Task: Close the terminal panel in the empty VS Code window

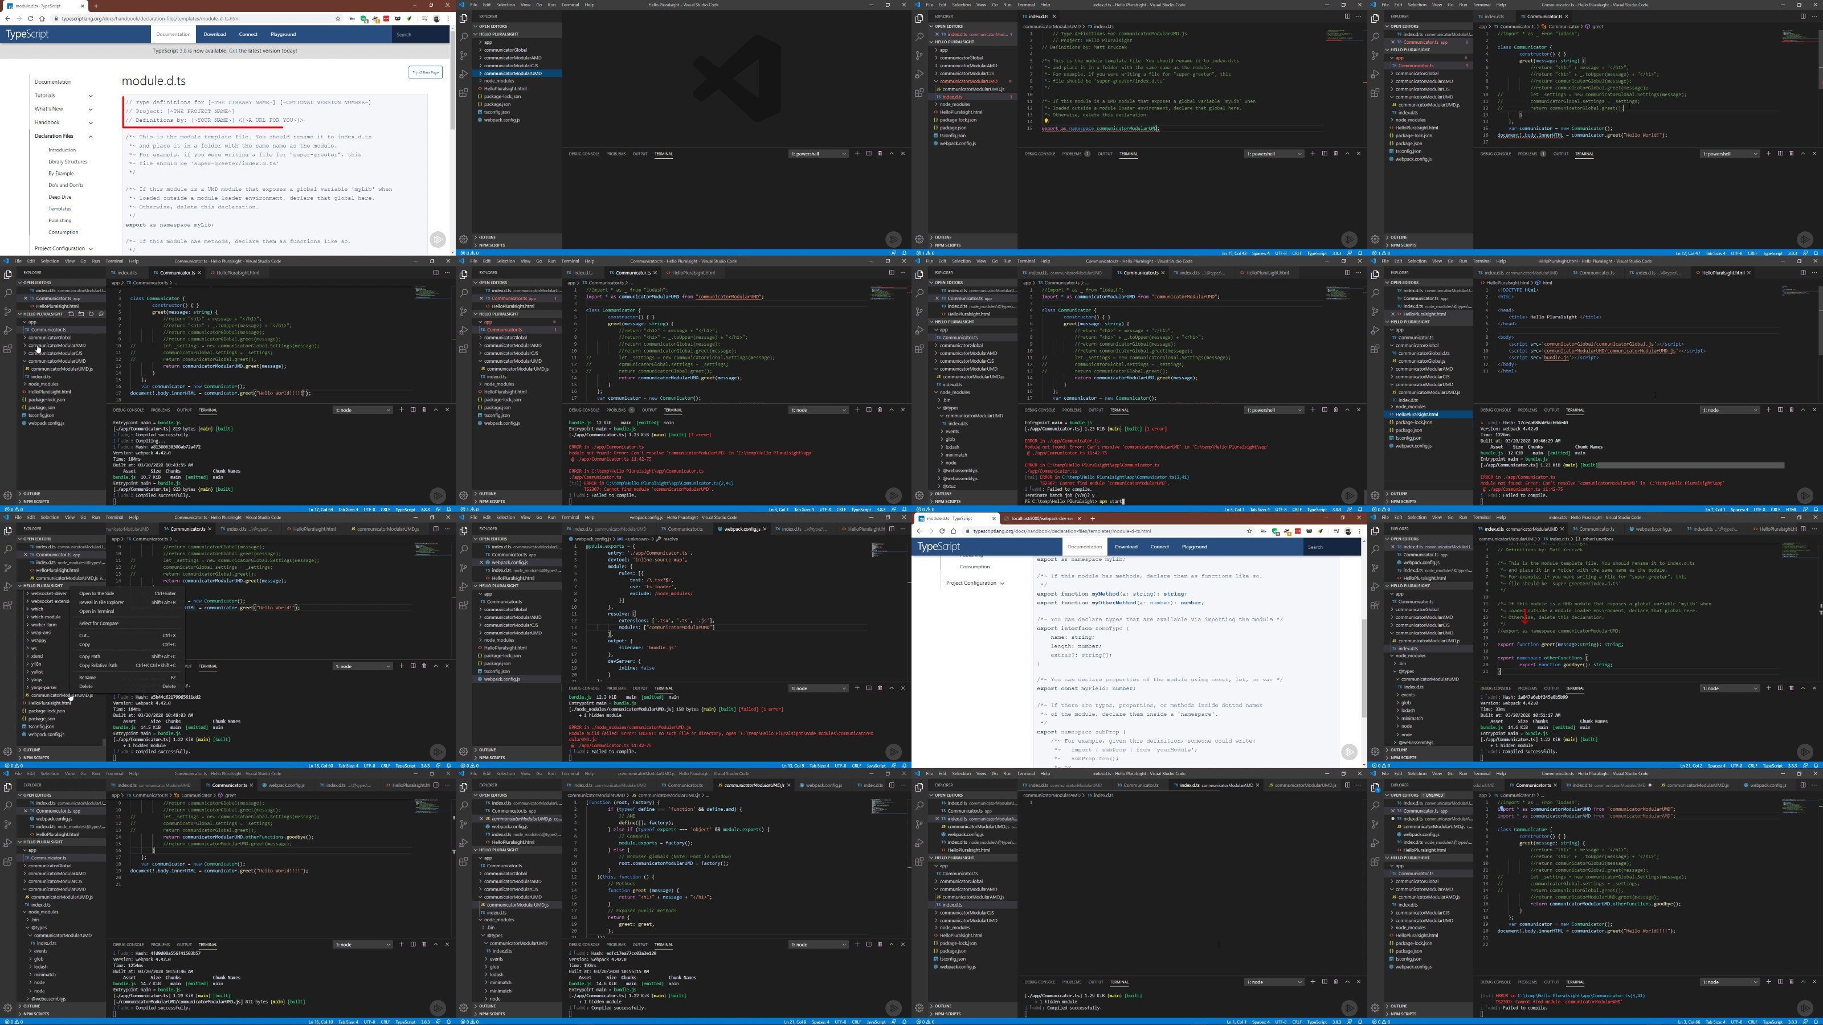Action: tap(902, 154)
